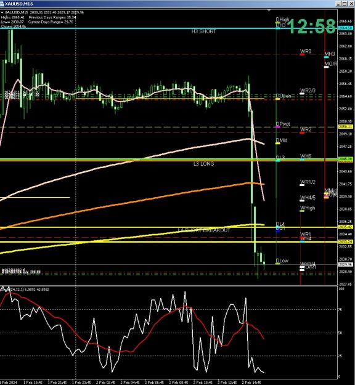The image size is (355, 385).
Task: Maximize the XAUUSD,M15 chart window
Action: coord(345,4)
